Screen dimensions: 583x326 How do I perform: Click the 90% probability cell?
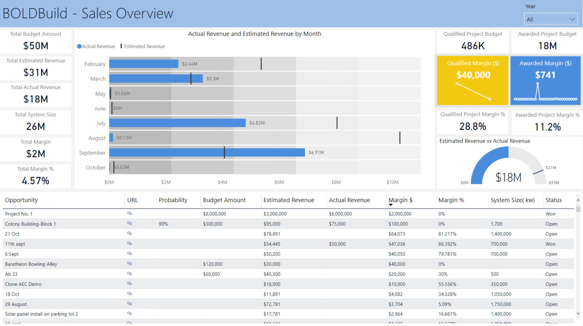coord(163,224)
